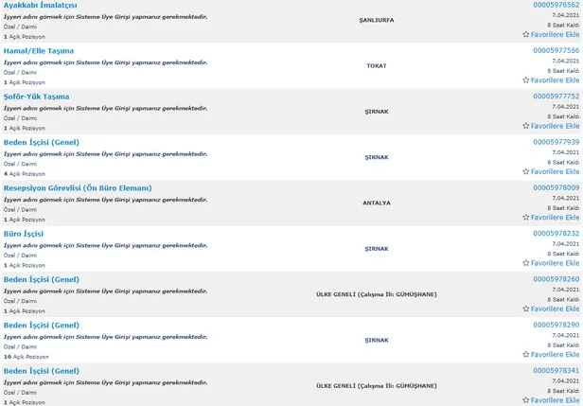Open Beden İşçisi title with 16 open positions
The width and height of the screenshot is (583, 406).
(41, 326)
